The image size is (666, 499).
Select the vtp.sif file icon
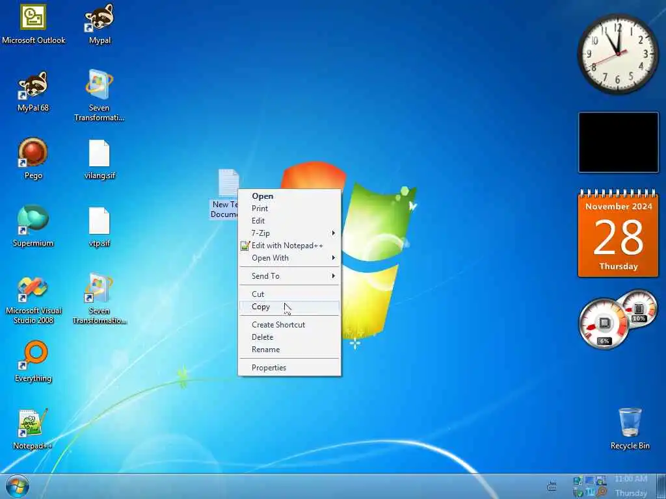[100, 227]
